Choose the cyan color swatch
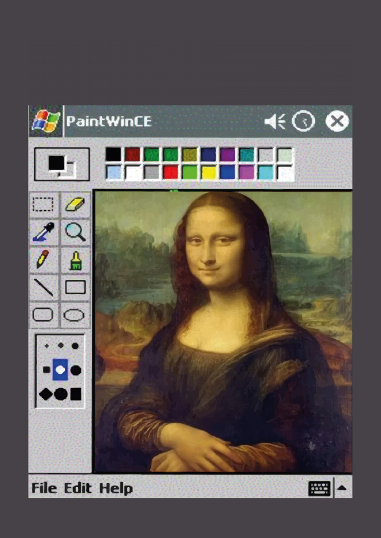 266,172
